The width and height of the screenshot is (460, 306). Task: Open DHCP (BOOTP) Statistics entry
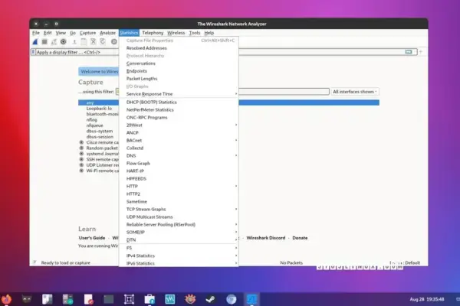tap(179, 103)
